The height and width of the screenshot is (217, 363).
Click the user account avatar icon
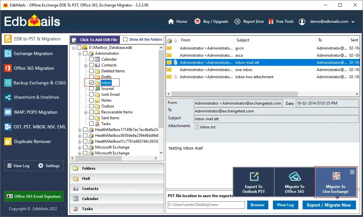click(x=302, y=22)
